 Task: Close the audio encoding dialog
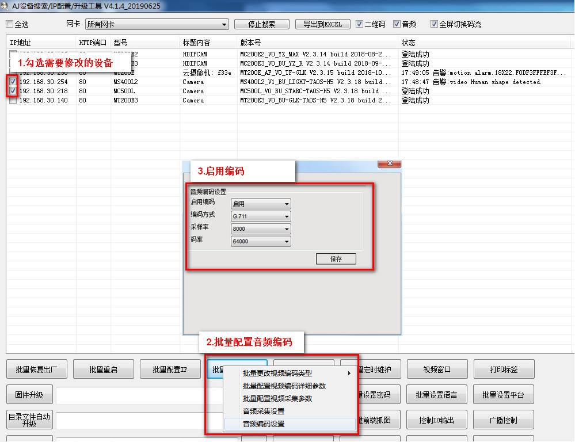389,163
